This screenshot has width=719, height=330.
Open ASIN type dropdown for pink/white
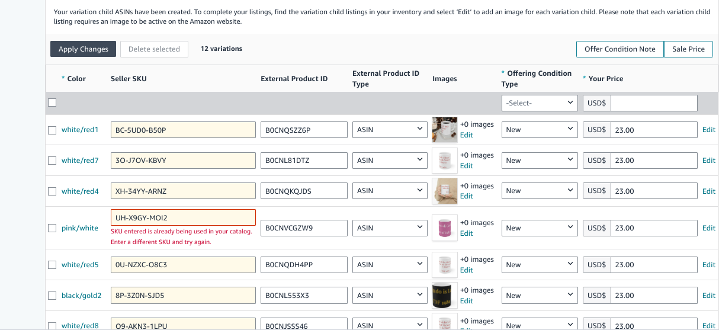(390, 228)
